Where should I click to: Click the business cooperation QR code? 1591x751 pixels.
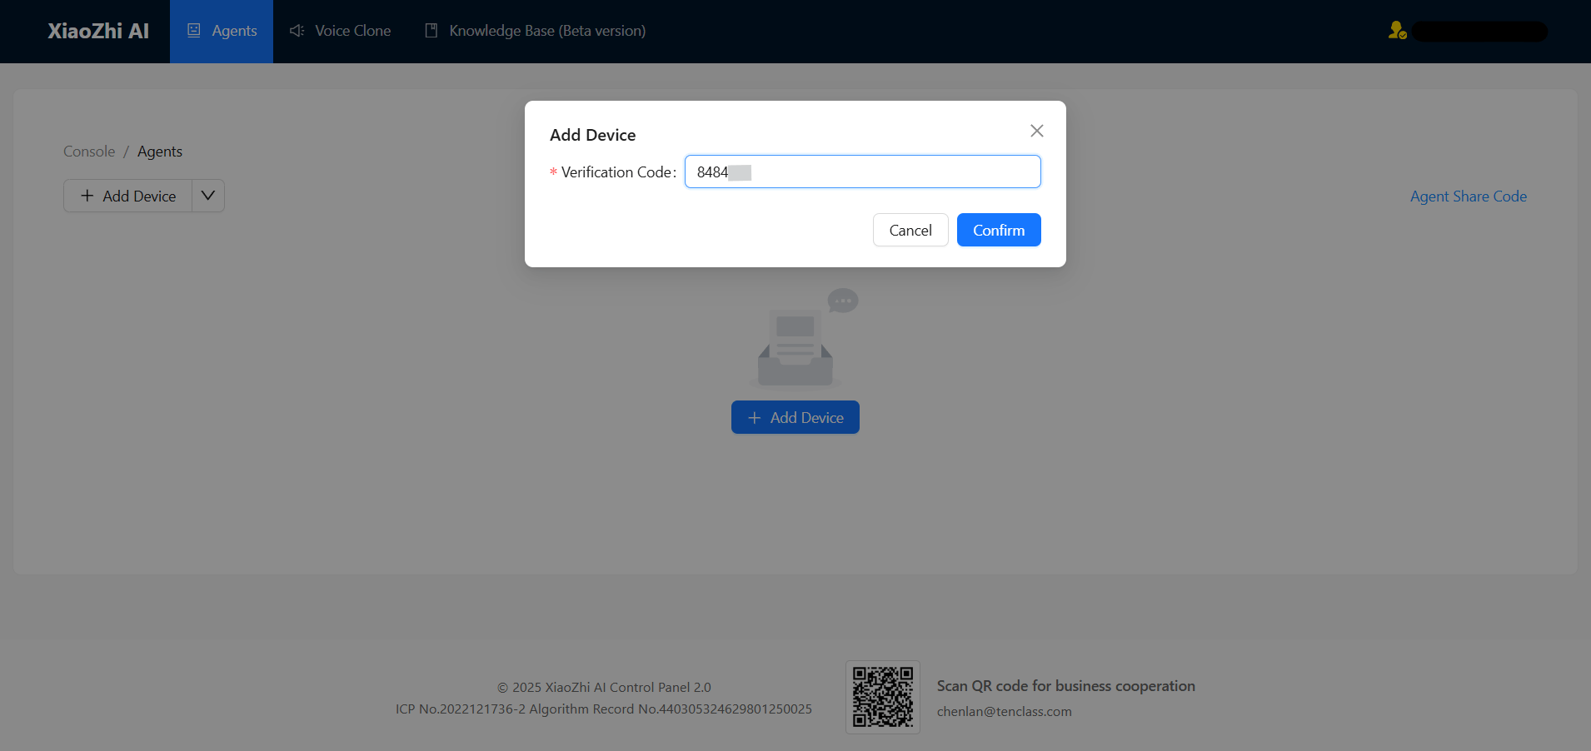[x=882, y=697]
